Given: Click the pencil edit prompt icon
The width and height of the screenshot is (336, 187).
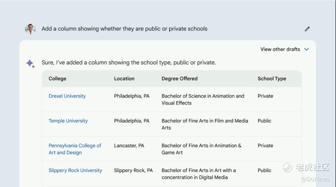Looking at the screenshot, I should (x=307, y=29).
